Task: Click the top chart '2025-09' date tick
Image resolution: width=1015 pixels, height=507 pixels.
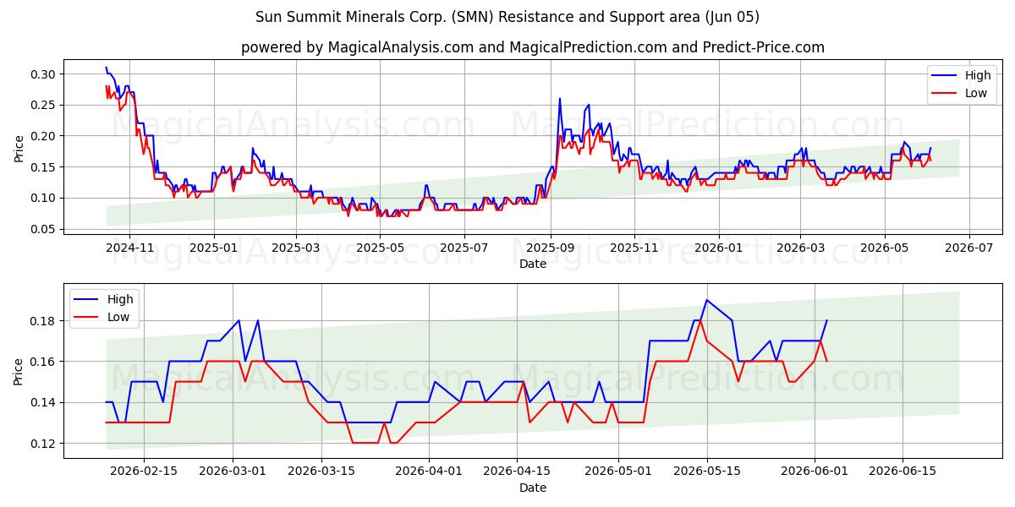Action: [x=551, y=248]
